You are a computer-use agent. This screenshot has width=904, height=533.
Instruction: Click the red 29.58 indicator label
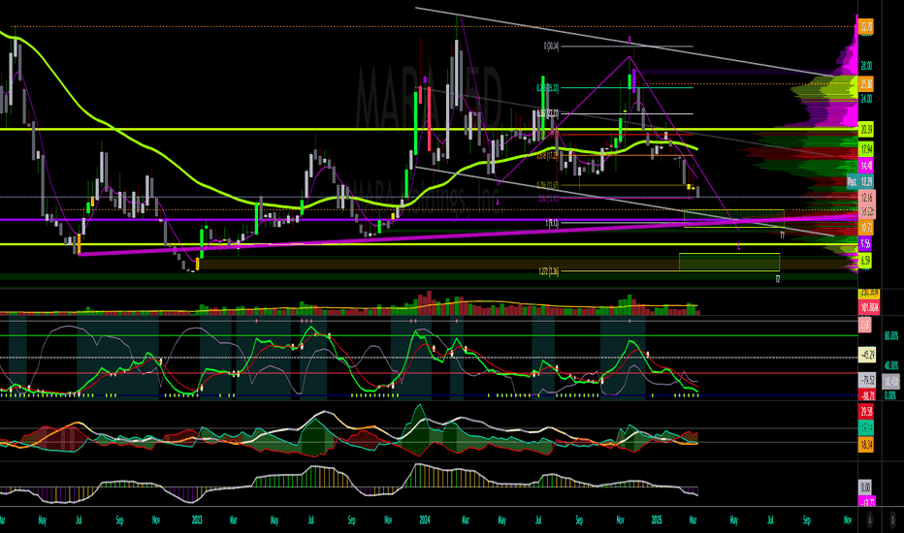point(866,412)
